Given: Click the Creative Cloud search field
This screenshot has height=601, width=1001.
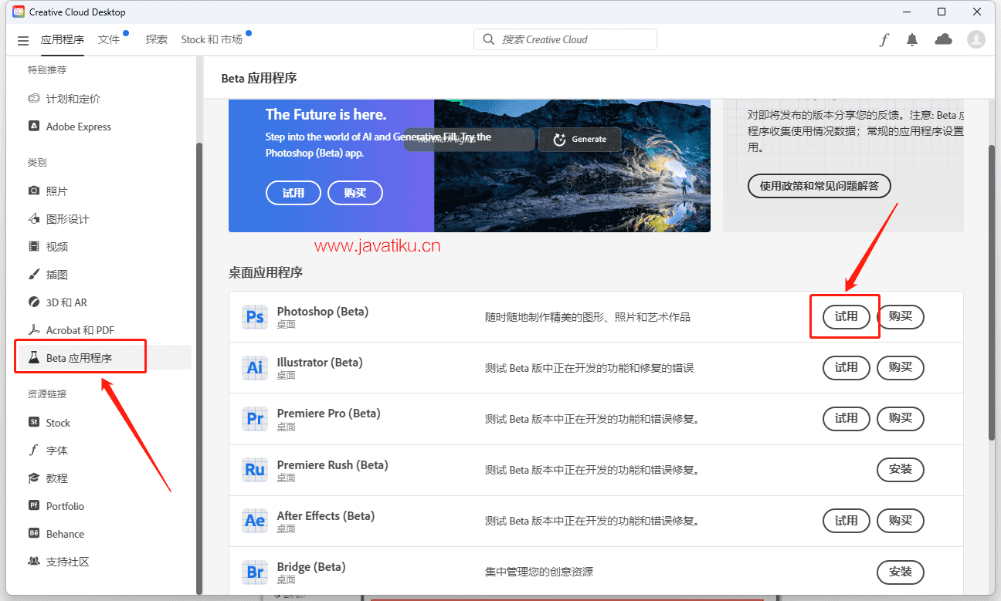Looking at the screenshot, I should pyautogui.click(x=565, y=39).
